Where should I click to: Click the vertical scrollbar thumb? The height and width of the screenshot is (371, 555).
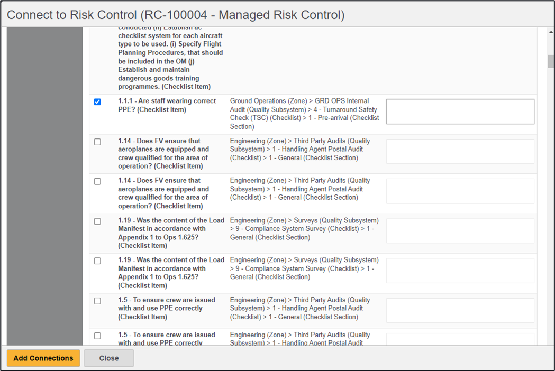[x=551, y=61]
